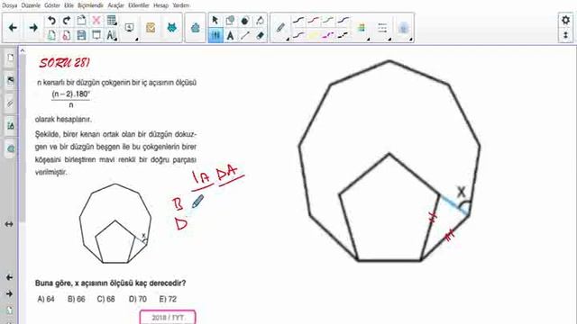Move toolbar using double arrow icon

click(565, 35)
